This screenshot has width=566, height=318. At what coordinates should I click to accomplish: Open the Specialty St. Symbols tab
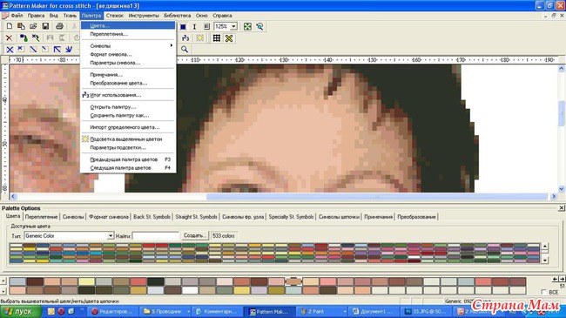[x=291, y=217]
